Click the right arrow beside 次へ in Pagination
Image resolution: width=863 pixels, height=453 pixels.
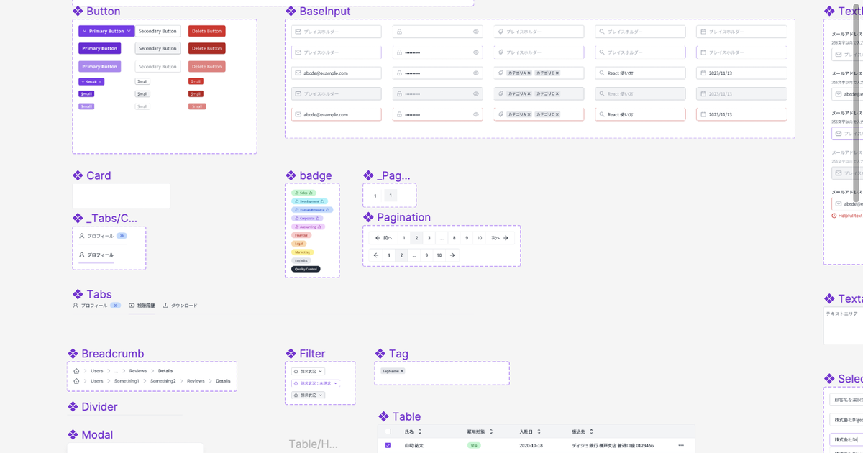[506, 238]
